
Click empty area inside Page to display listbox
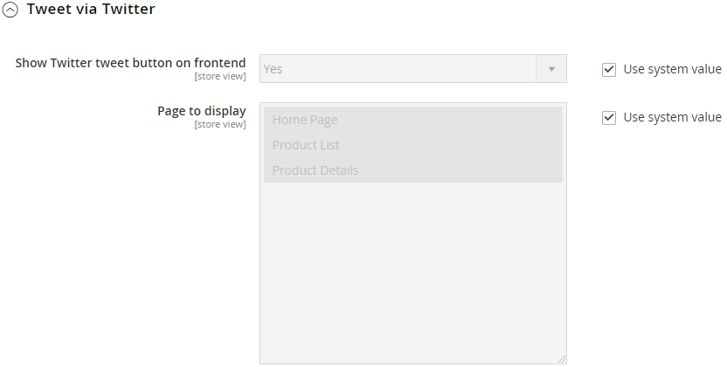[412, 271]
